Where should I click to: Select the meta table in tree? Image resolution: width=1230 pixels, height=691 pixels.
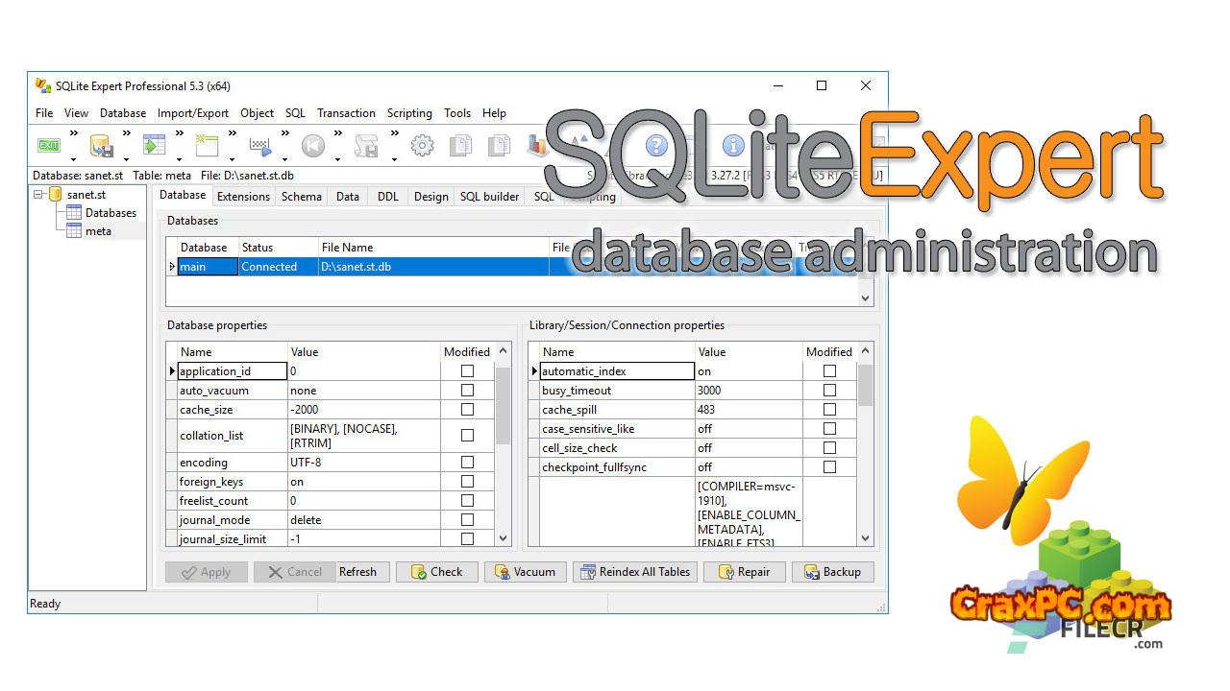pyautogui.click(x=98, y=231)
